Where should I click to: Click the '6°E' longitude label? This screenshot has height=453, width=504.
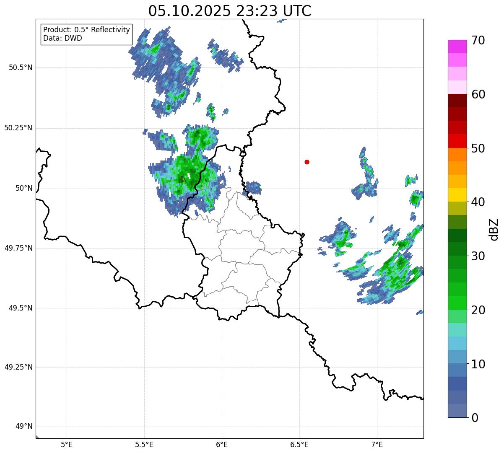click(x=222, y=444)
